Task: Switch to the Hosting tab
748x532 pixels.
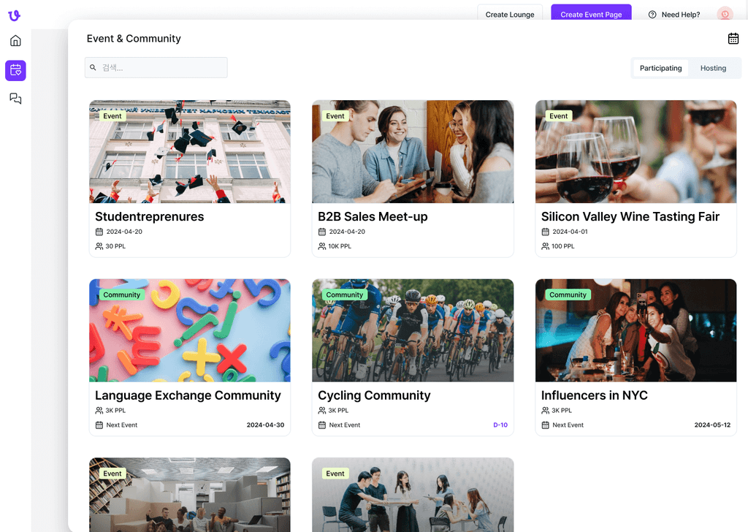Action: [713, 68]
